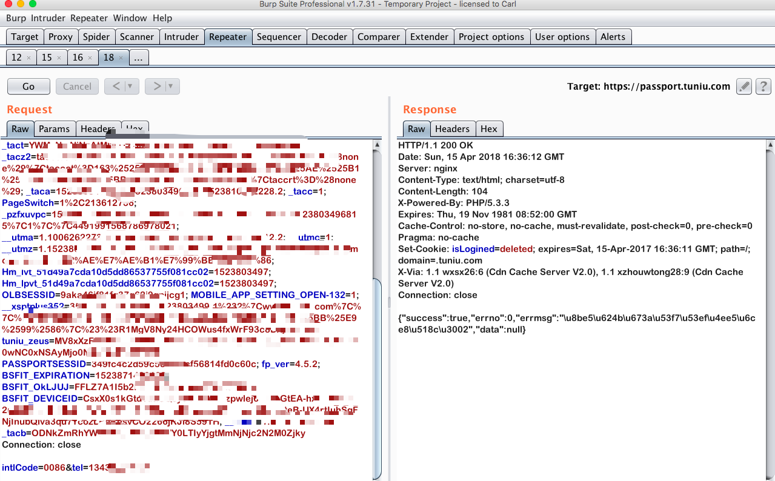Open the Help menu
Viewport: 775px width, 481px height.
tap(162, 18)
